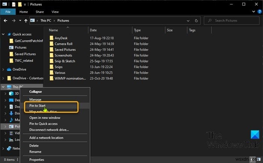263x163 pixels.
Task: Select the Screenshots folder icon
Action: pos(51,55)
